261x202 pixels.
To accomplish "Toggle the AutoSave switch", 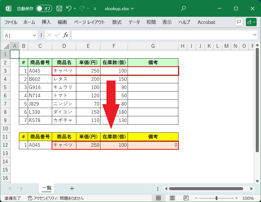I will pyautogui.click(x=44, y=9).
